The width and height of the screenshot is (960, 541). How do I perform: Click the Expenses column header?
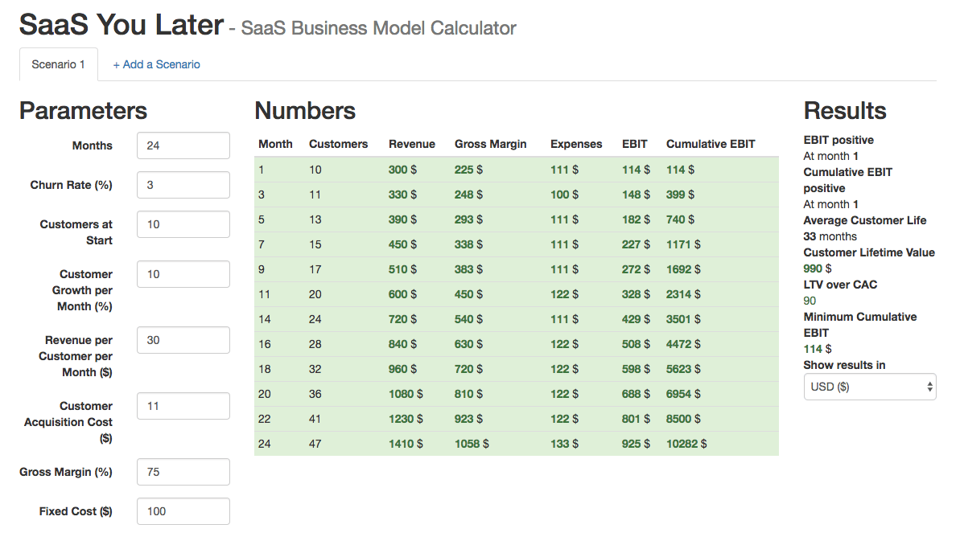click(576, 144)
